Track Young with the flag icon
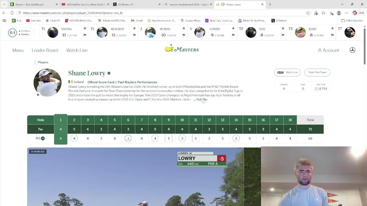The width and height of the screenshot is (367, 206). (x=85, y=35)
